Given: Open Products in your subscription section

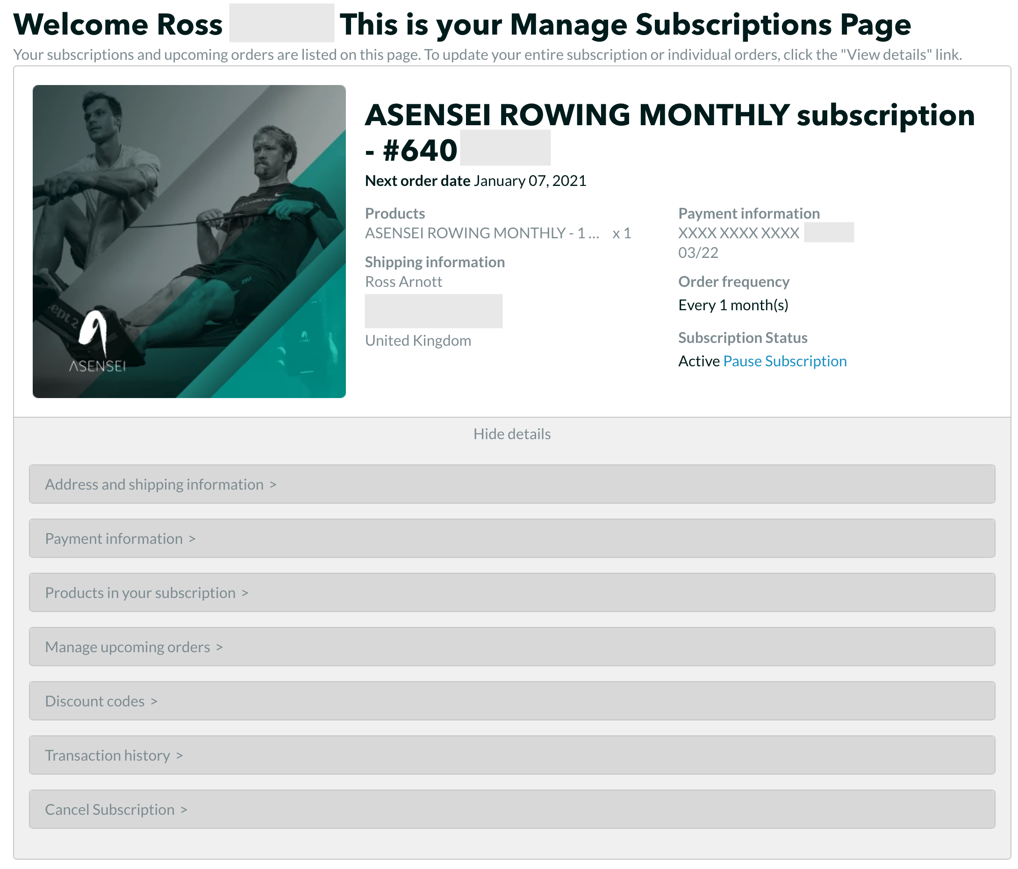Looking at the screenshot, I should point(512,592).
